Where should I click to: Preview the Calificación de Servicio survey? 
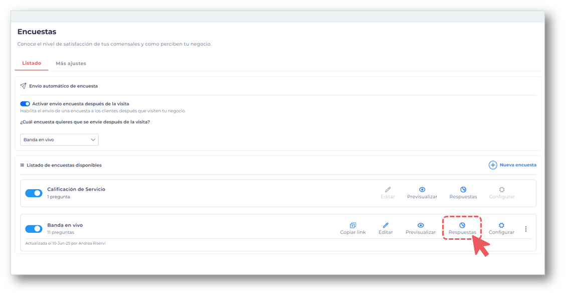tap(422, 190)
